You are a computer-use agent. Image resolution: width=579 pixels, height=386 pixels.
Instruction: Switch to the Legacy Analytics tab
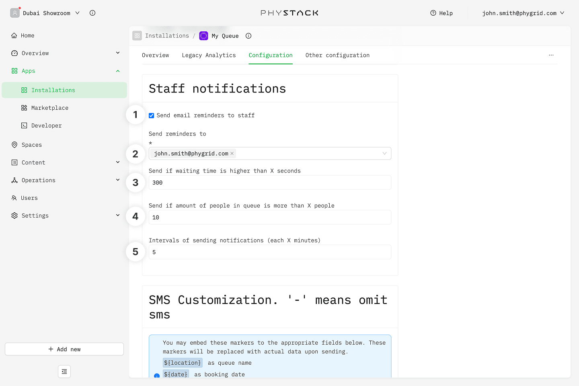pyautogui.click(x=209, y=55)
